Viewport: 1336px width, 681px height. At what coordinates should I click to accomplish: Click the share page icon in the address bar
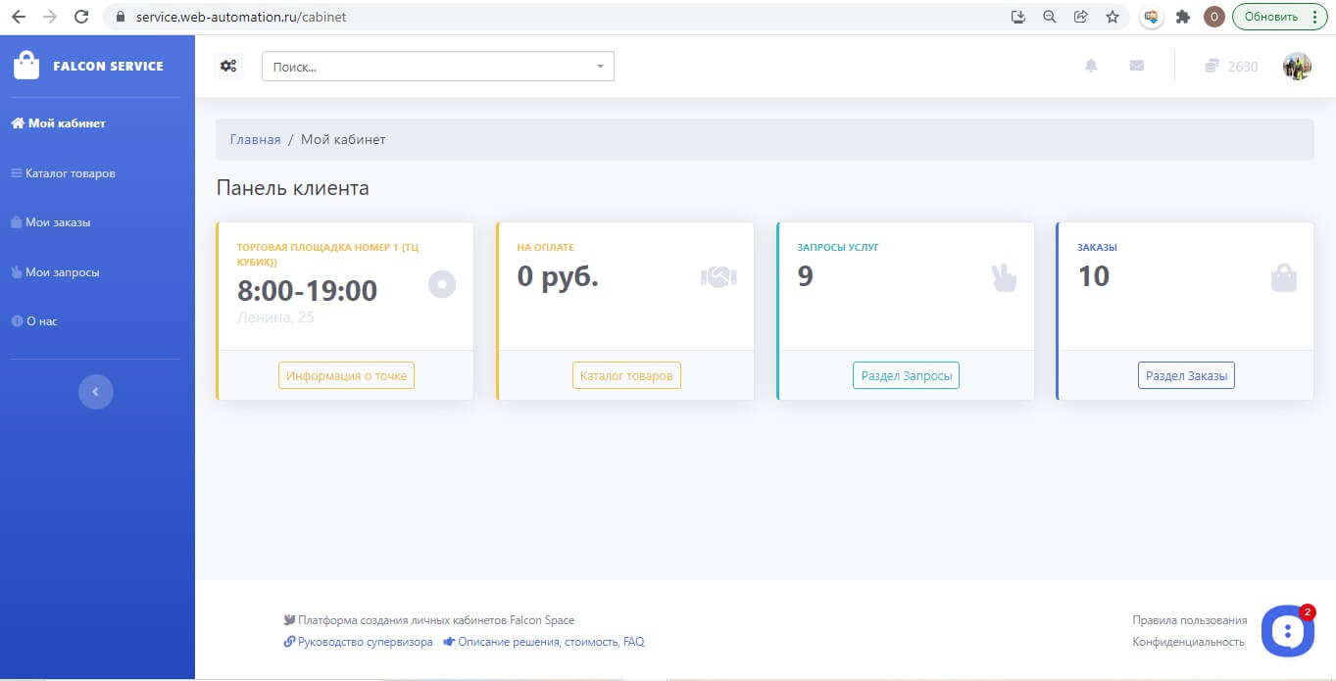1081,17
